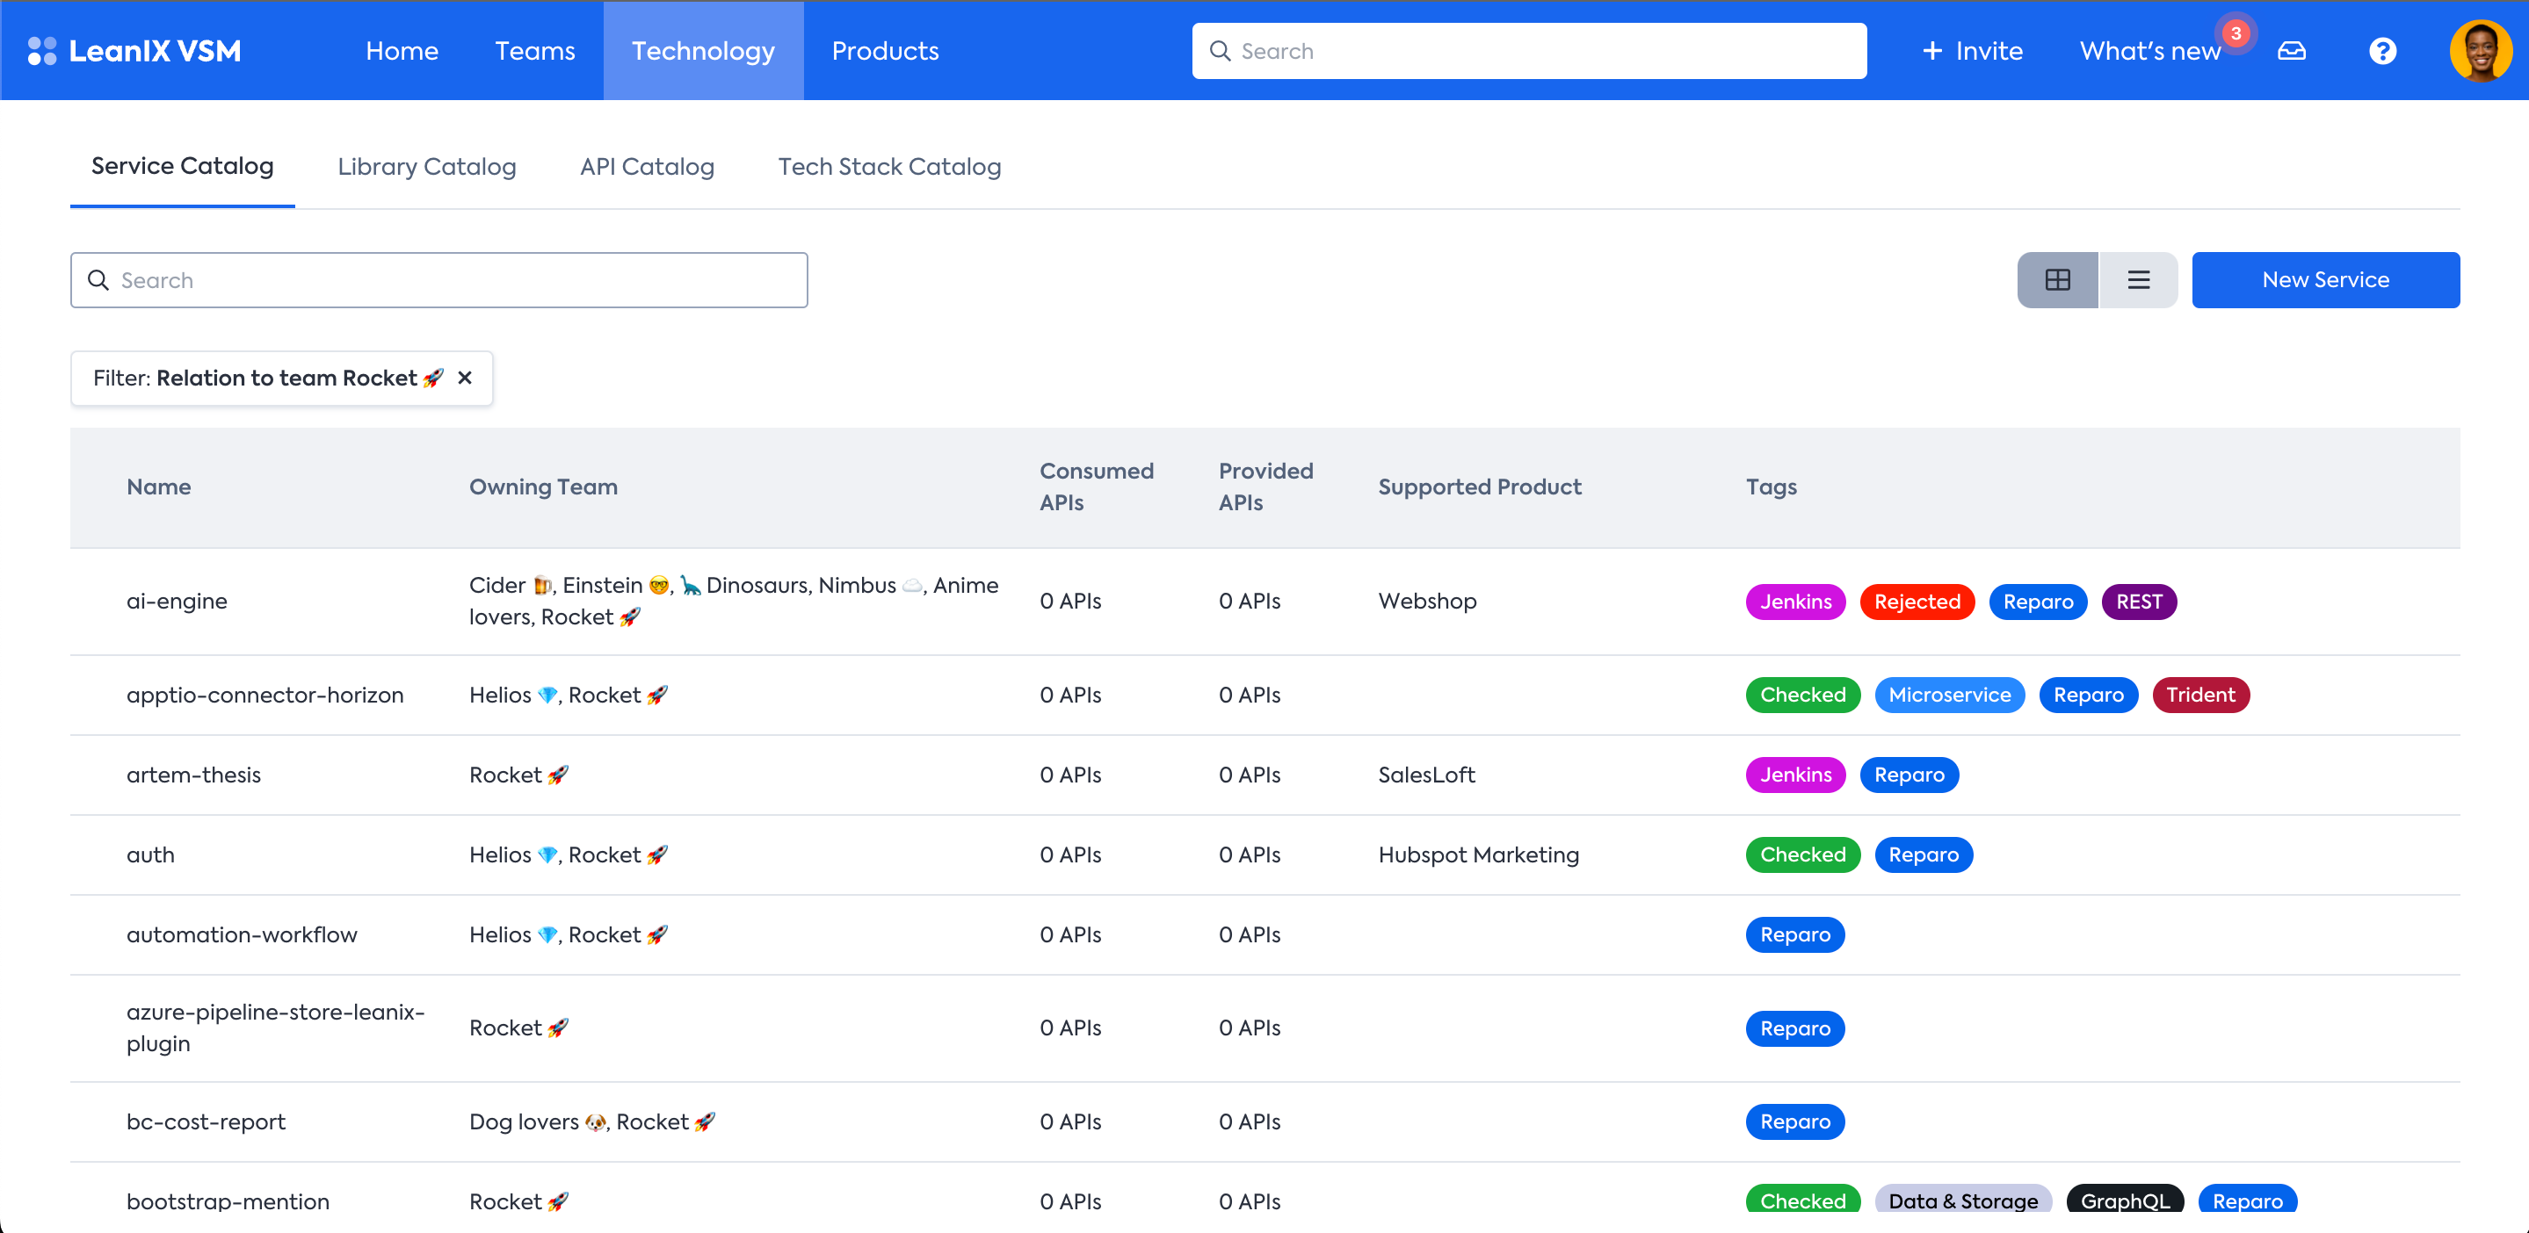The width and height of the screenshot is (2529, 1233).
Task: Open the automation-workflow service
Action: pyautogui.click(x=242, y=934)
